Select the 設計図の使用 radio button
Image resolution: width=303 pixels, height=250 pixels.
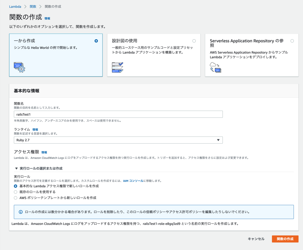194,41
